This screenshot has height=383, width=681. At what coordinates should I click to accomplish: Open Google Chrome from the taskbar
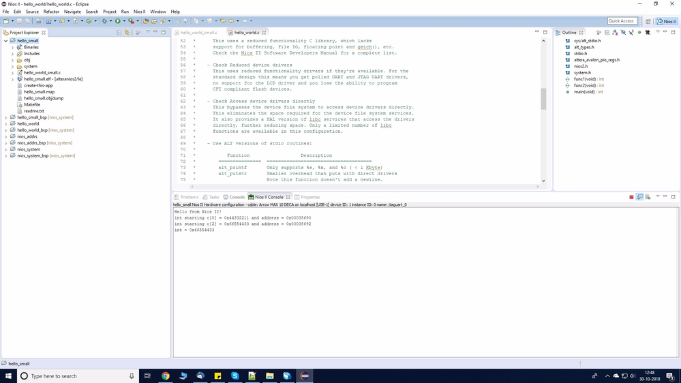pyautogui.click(x=166, y=376)
